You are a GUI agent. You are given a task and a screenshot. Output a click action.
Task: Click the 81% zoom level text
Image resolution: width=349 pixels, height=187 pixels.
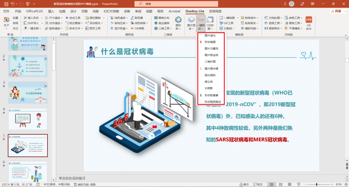click(x=339, y=184)
